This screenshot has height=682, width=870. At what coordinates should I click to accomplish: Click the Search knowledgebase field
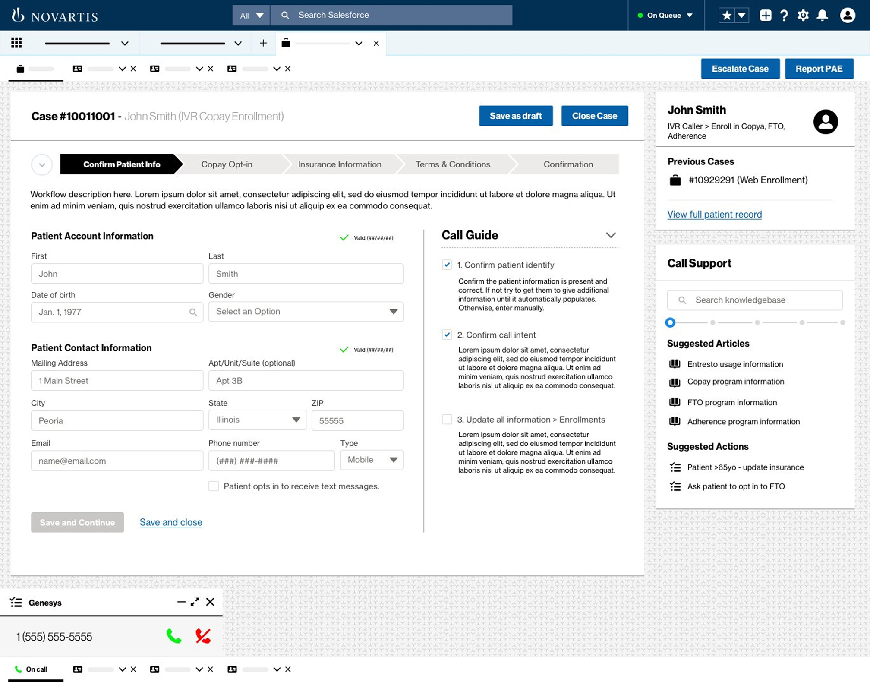coord(754,300)
